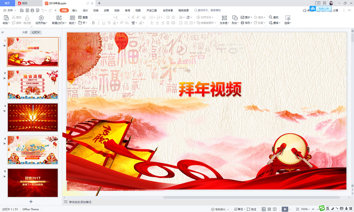The width and height of the screenshot is (354, 212).
Task: Start slideshow from current slide (当页开始) icon
Action: (41, 18)
